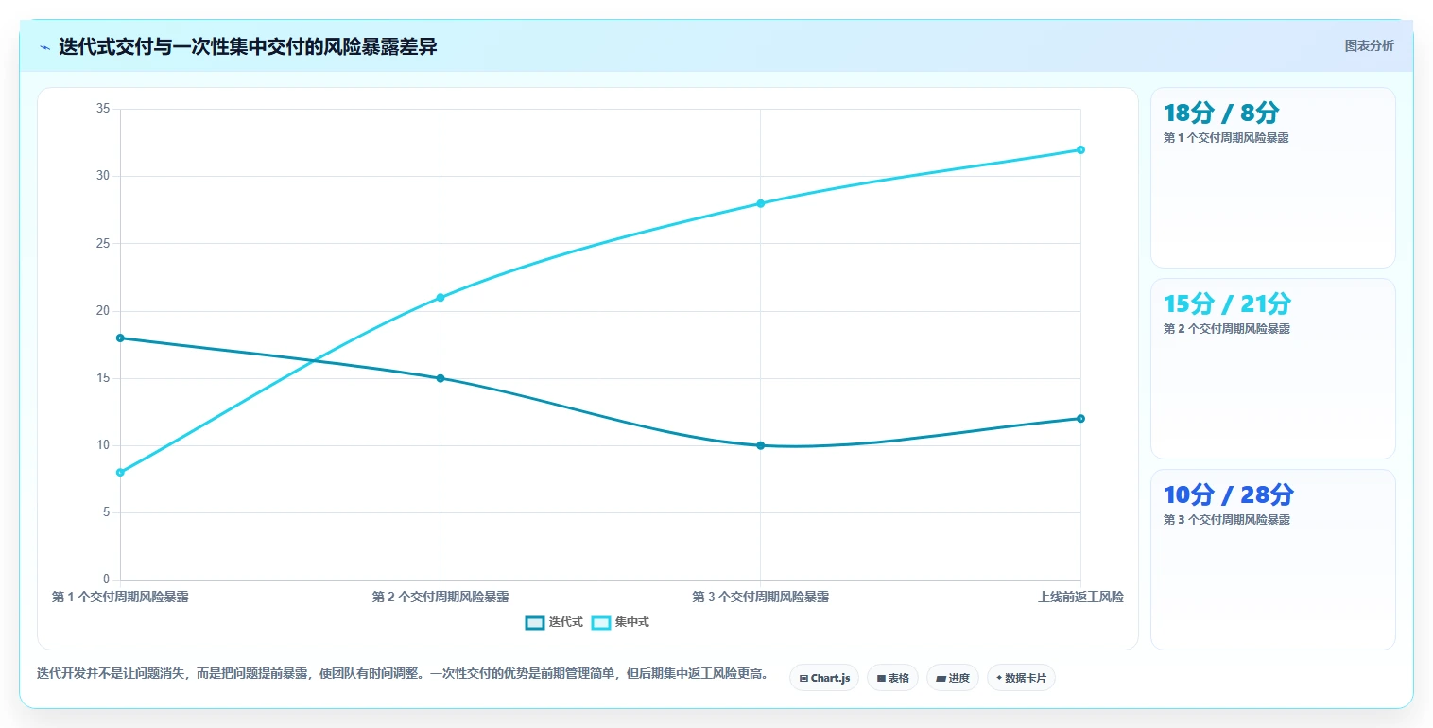Click the 迭代式 data point at value 15

(440, 378)
